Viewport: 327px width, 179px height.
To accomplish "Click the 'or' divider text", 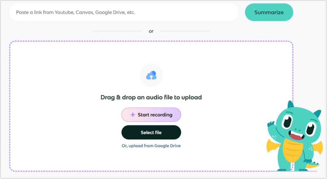I will point(151,31).
